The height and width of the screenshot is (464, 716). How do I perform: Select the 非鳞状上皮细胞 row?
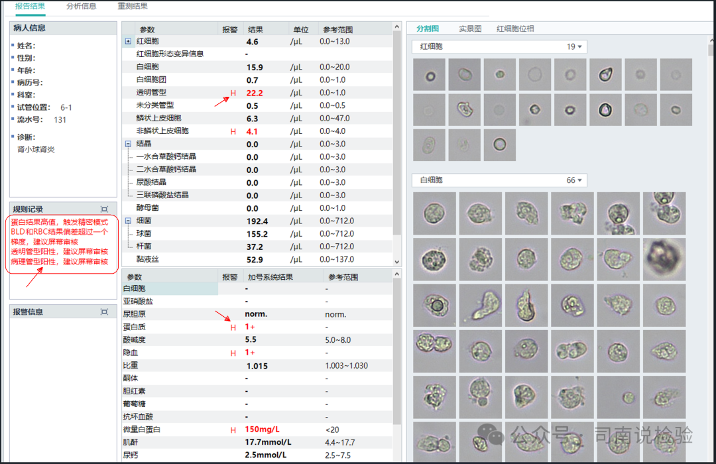tap(257, 131)
